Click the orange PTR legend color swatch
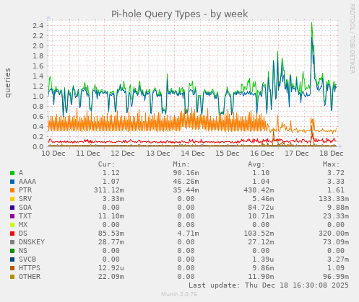Screen dimensions: 359x302 (x=12, y=190)
